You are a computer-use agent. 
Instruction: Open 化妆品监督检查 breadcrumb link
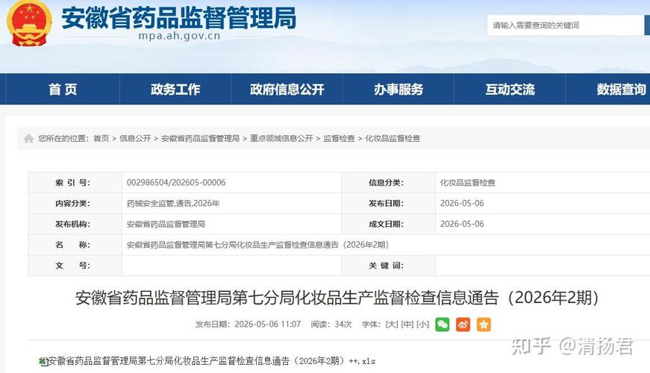tap(393, 139)
